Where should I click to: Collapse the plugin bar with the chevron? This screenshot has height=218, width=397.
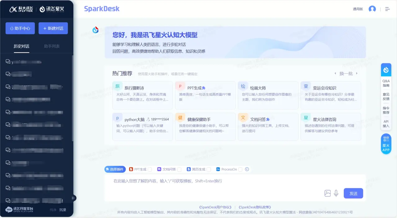[x=247, y=169]
